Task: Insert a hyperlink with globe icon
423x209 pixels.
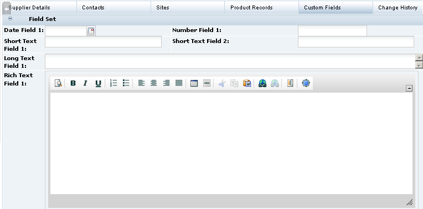Action: (262, 83)
